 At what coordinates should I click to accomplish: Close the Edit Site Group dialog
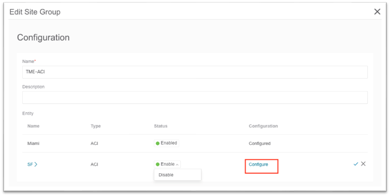tap(377, 12)
